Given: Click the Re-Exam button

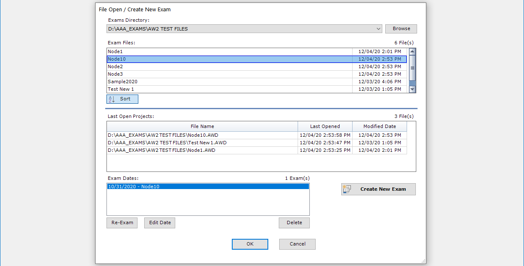Looking at the screenshot, I should [122, 223].
